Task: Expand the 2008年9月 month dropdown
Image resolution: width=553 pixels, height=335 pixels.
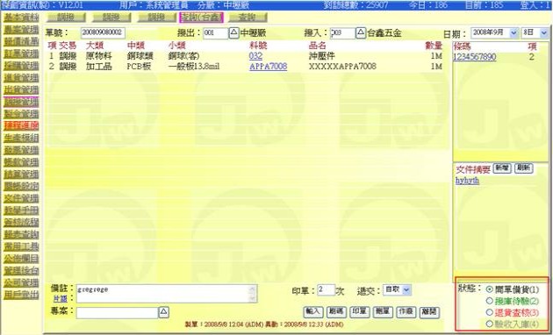Action: tap(513, 32)
